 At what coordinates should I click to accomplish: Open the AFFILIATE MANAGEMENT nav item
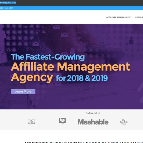coord(119,17)
